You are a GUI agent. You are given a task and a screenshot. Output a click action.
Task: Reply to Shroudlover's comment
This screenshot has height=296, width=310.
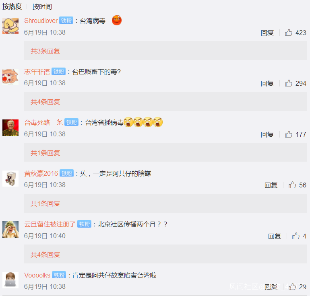click(267, 33)
